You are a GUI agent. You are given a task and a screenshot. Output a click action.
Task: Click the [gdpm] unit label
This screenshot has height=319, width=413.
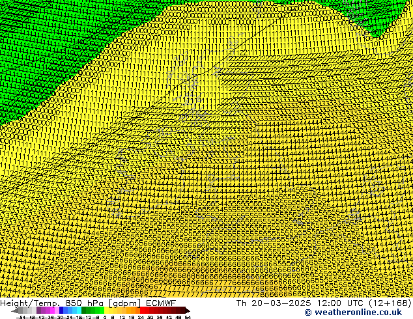pyautogui.click(x=124, y=303)
